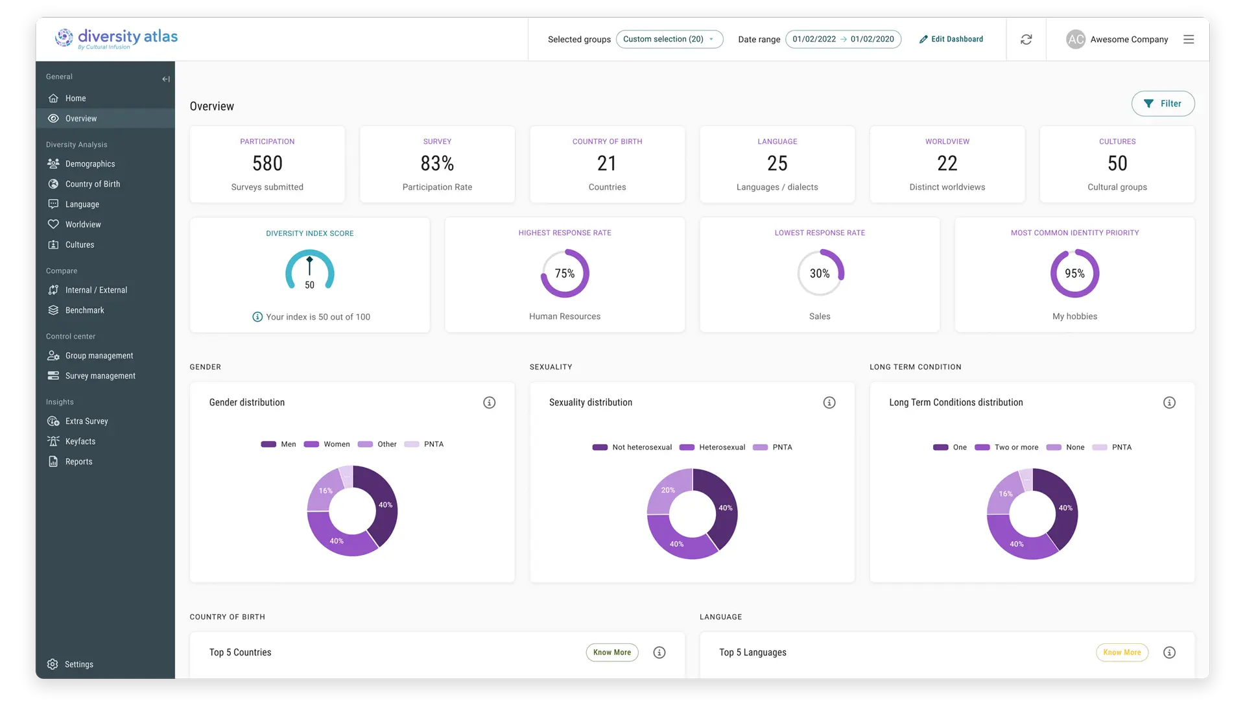Click the Participation 580 card
The image size is (1245, 712).
tap(267, 164)
